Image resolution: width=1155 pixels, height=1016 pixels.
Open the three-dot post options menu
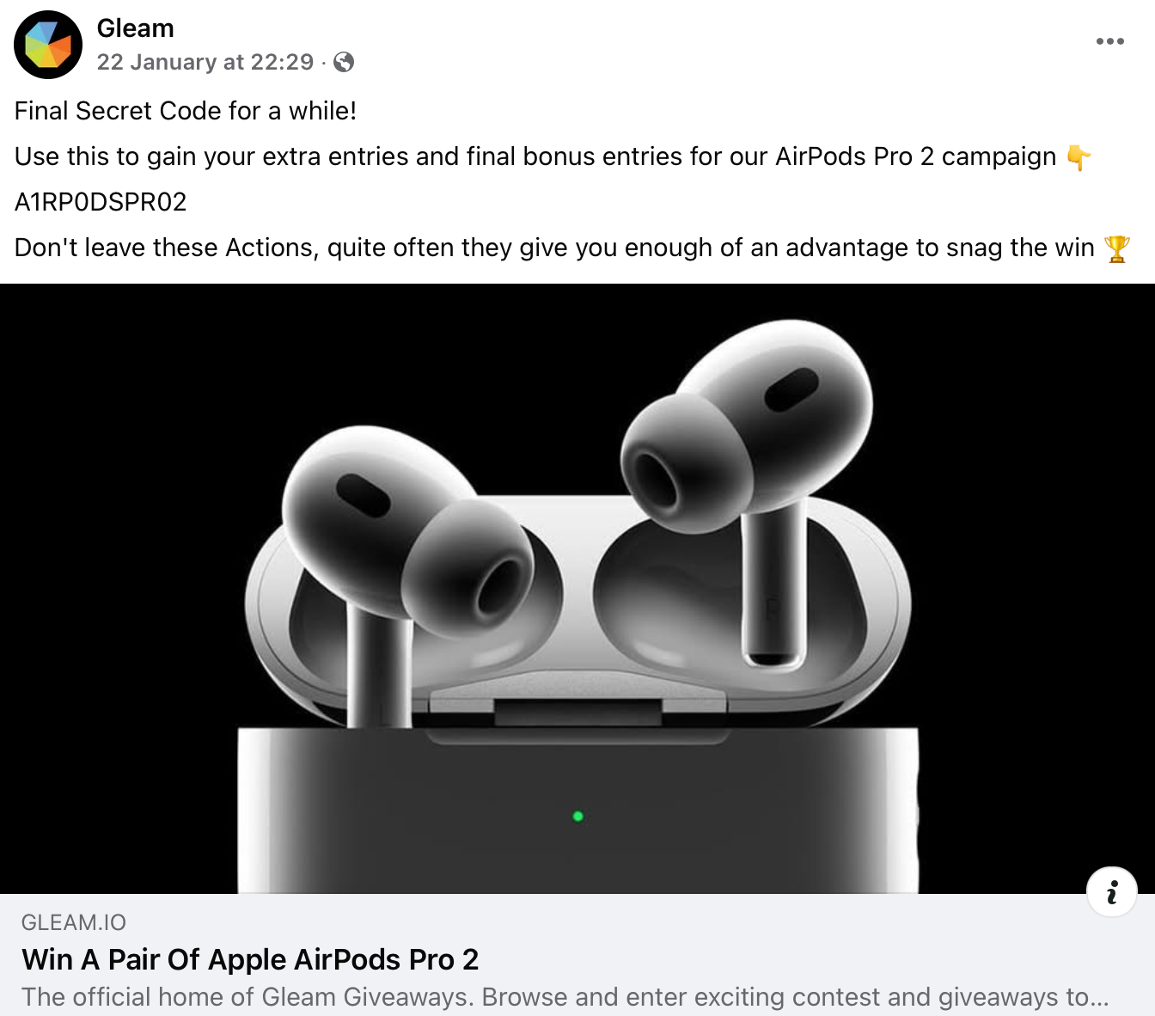[1109, 41]
